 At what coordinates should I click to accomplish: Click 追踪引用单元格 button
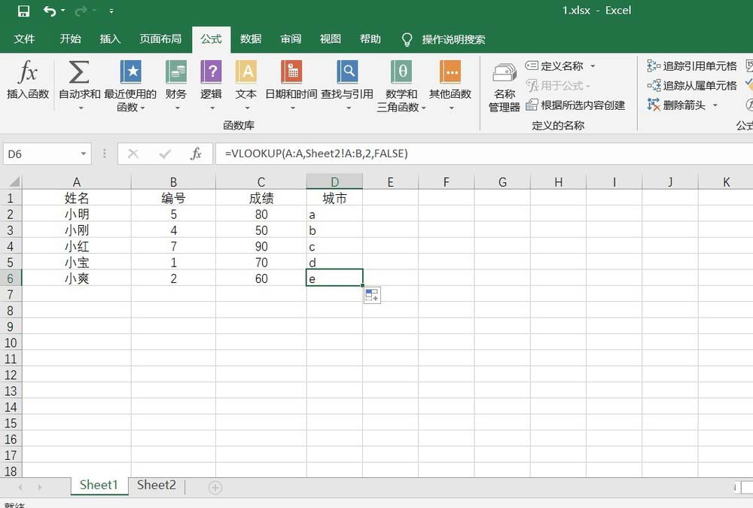pyautogui.click(x=692, y=65)
